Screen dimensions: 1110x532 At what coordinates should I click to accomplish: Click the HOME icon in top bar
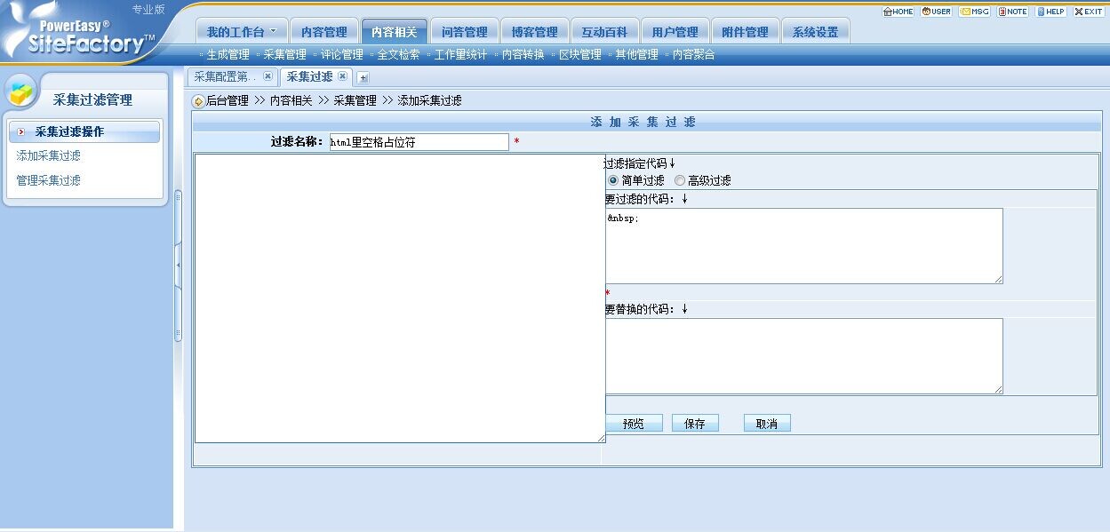coord(898,12)
